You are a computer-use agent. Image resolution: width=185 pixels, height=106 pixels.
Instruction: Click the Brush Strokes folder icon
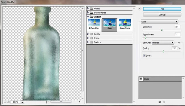click(91, 13)
